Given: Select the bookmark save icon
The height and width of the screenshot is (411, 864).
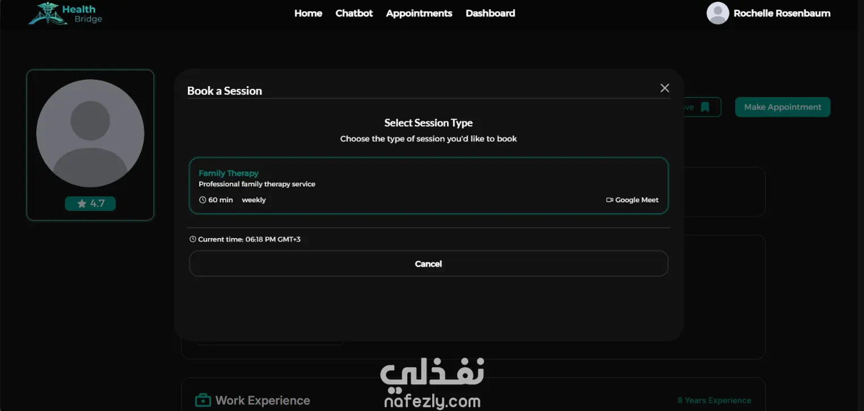Looking at the screenshot, I should coord(705,107).
